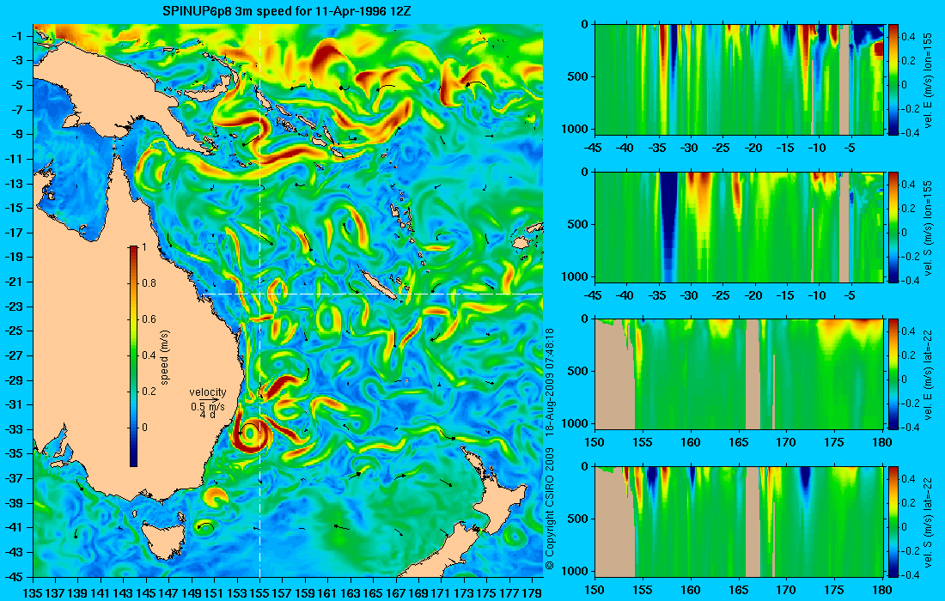The image size is (945, 601).
Task: Select the third section plot, vel. E lat=-22
Action: pos(739,374)
